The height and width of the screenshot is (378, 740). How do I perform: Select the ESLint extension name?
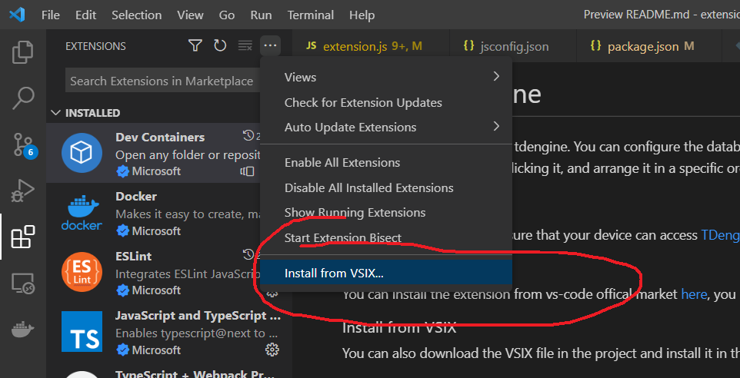coord(134,256)
